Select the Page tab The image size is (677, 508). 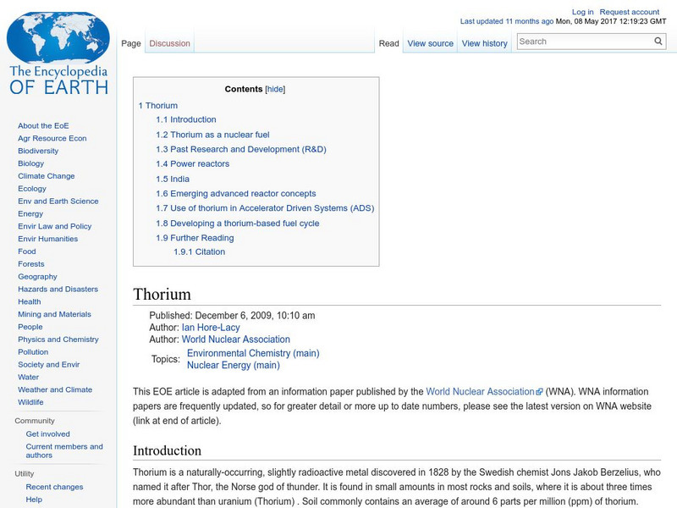(131, 43)
